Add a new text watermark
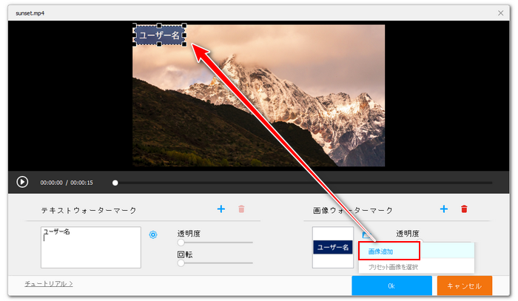The width and height of the screenshot is (518, 301). click(x=221, y=209)
